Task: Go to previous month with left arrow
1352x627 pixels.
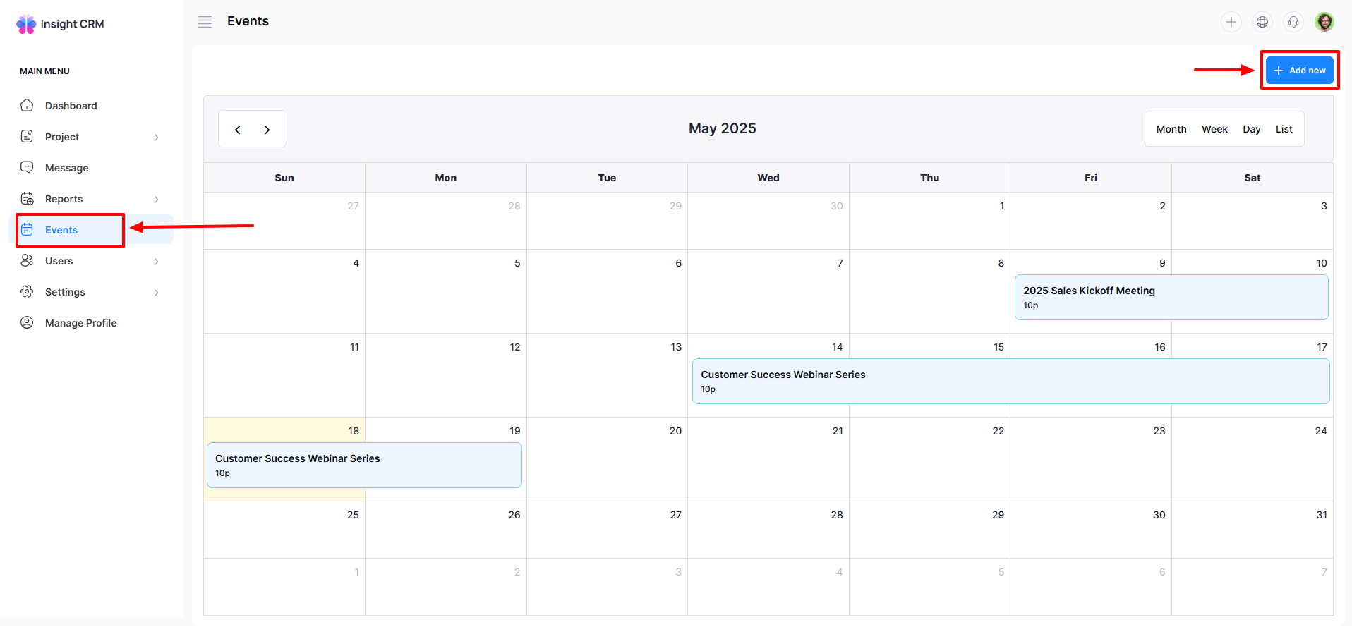Action: (238, 130)
